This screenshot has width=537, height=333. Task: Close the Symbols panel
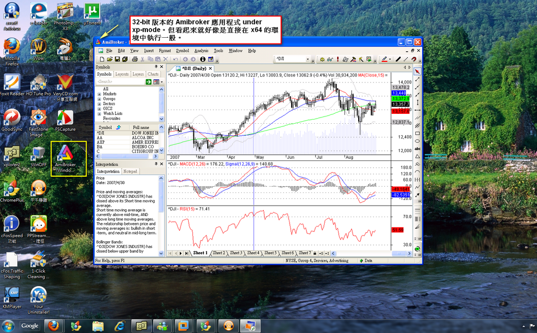(162, 67)
